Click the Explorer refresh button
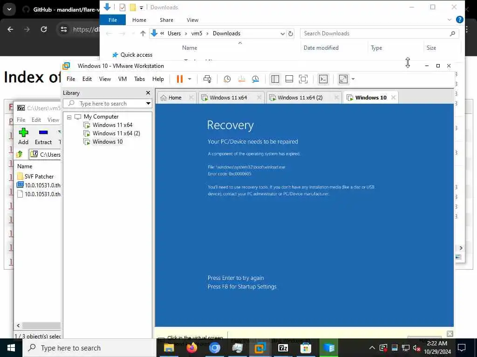The image size is (477, 357). pos(291,33)
